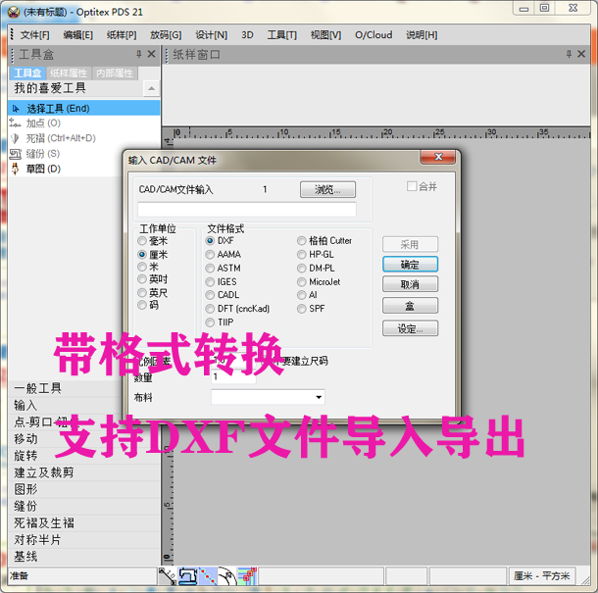Choose the MicroJet file format
This screenshot has width=598, height=593.
tap(319, 282)
